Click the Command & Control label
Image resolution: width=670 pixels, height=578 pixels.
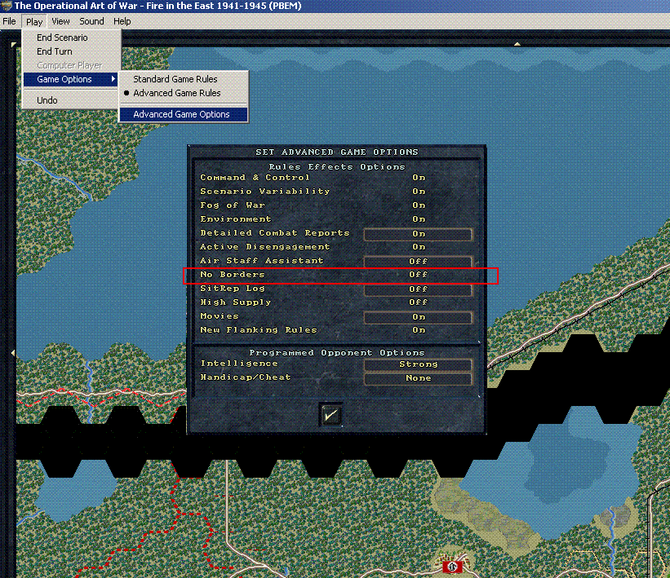click(x=255, y=177)
